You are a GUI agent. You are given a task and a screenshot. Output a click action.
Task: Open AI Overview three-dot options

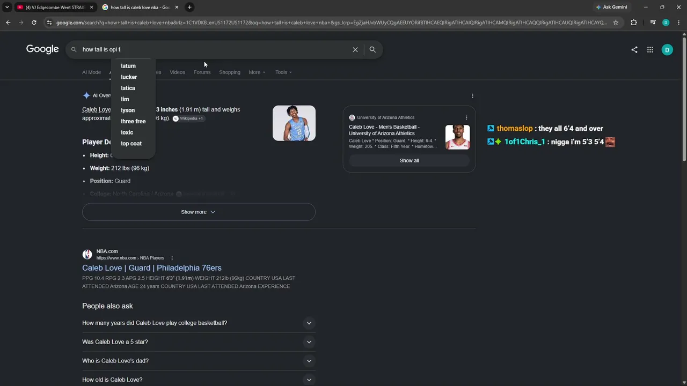(472, 96)
